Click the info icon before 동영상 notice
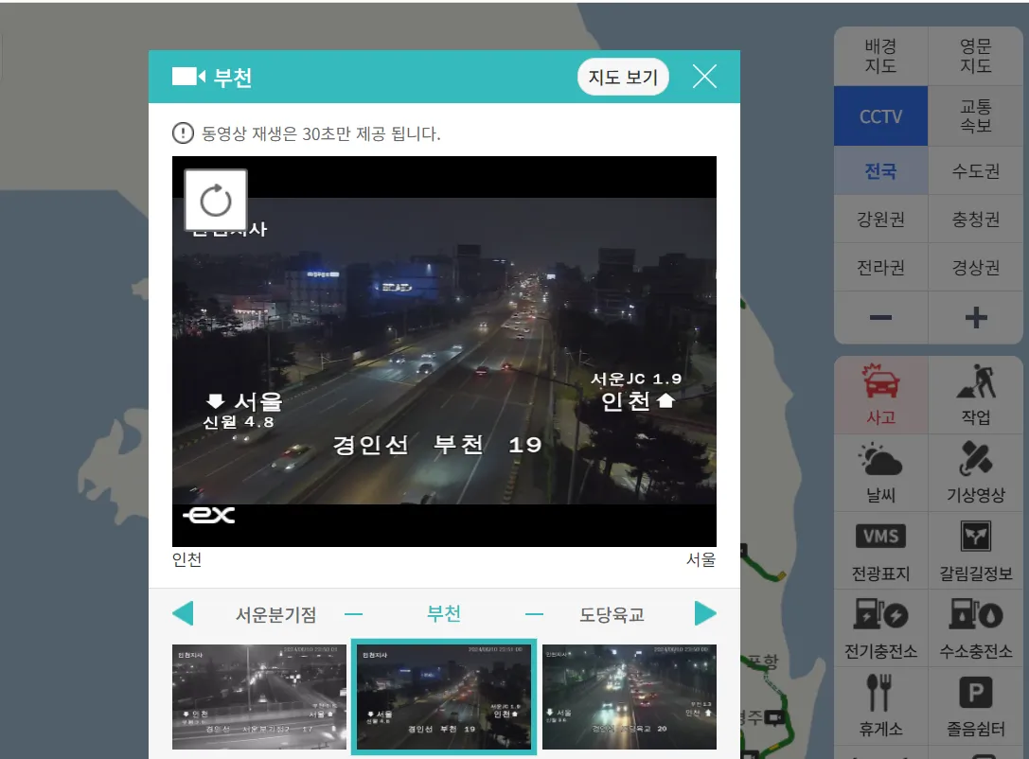This screenshot has width=1029, height=759. [183, 133]
